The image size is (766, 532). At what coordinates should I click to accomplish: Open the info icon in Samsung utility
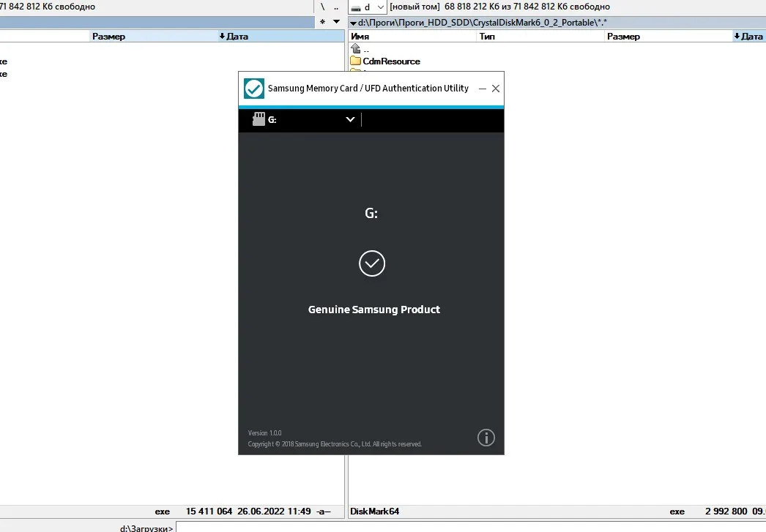point(486,438)
